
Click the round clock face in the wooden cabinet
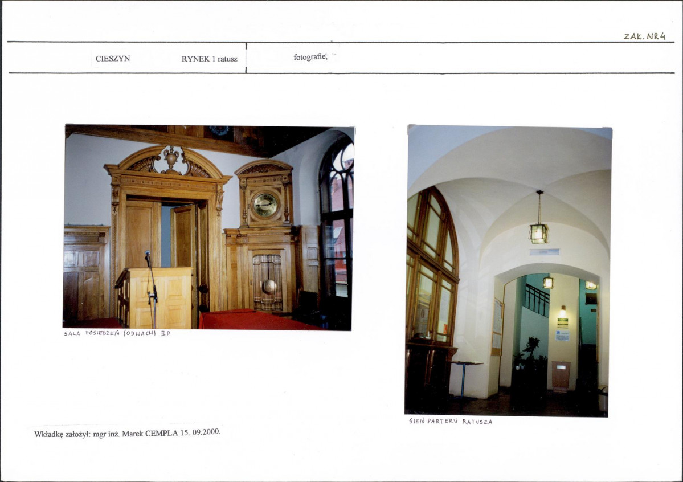click(x=265, y=205)
